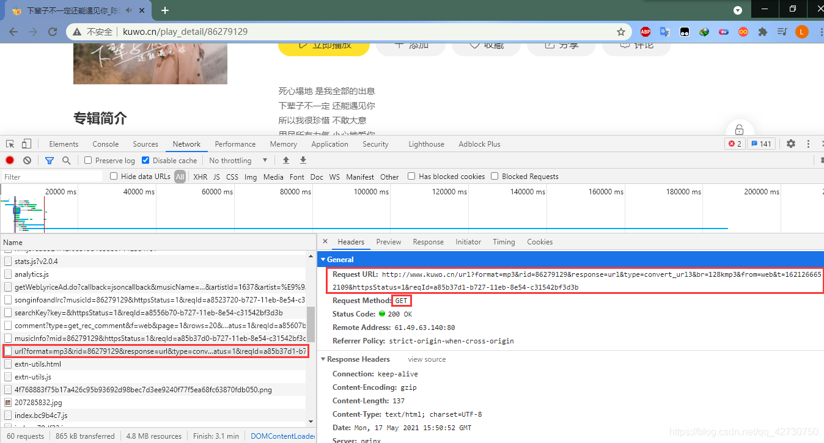
Task: Toggle the network filter funnel icon
Action: (50, 160)
